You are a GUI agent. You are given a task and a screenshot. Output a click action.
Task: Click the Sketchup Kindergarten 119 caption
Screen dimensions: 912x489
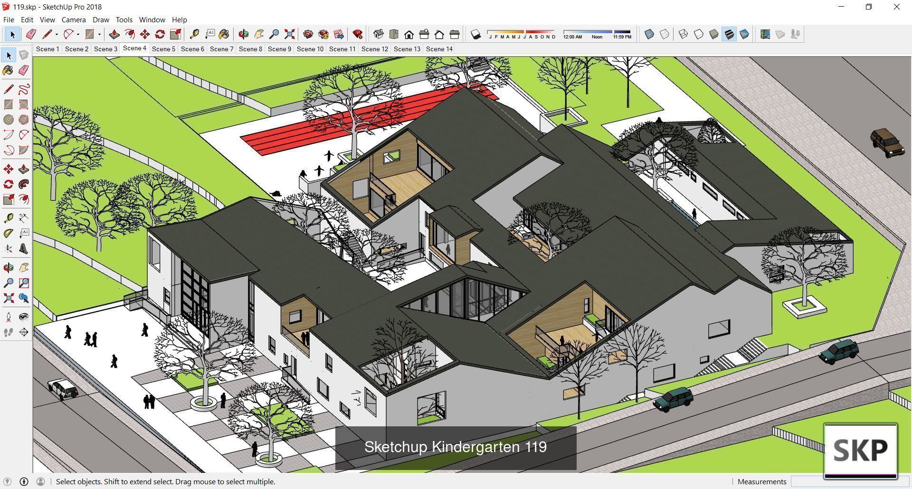click(x=456, y=447)
